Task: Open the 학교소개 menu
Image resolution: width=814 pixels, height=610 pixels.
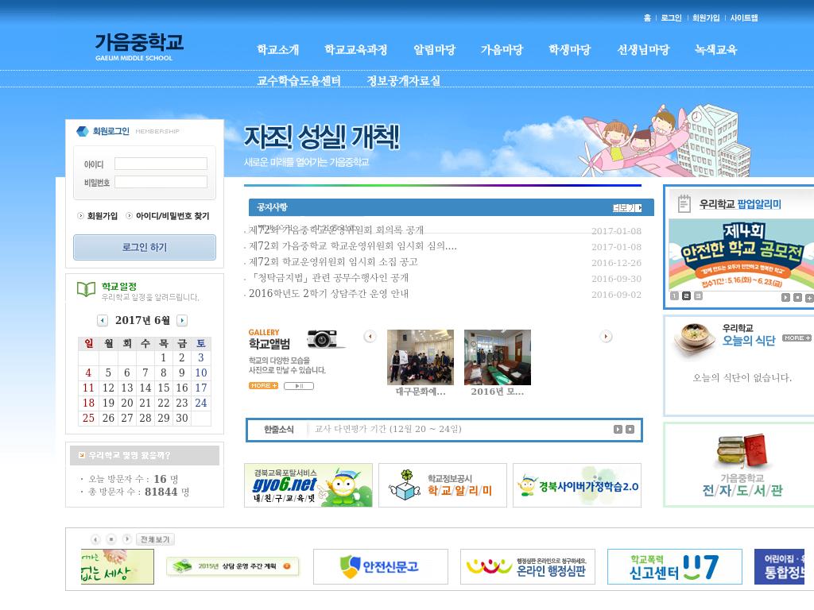Action: coord(277,49)
